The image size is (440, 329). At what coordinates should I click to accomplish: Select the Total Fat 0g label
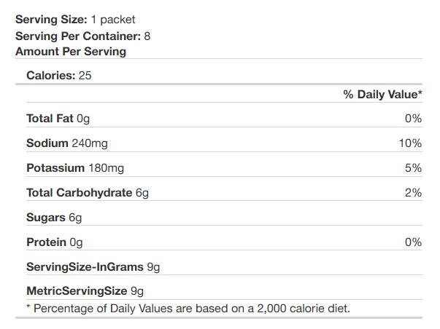pos(58,119)
